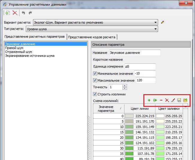Click the yellow pencil beside Вариант расчета
This screenshot has height=160, width=195.
click(x=163, y=22)
